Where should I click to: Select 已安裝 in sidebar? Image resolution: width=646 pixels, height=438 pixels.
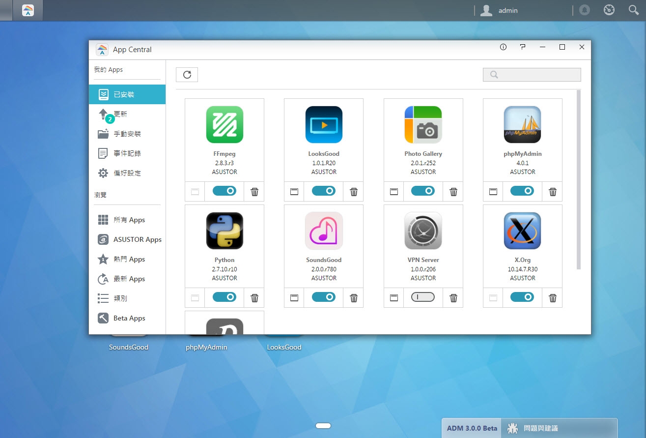pyautogui.click(x=127, y=94)
